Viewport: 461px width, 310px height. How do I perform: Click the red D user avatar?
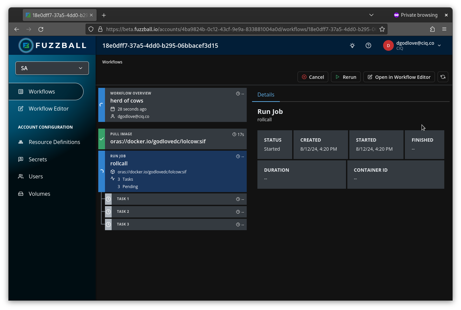388,45
